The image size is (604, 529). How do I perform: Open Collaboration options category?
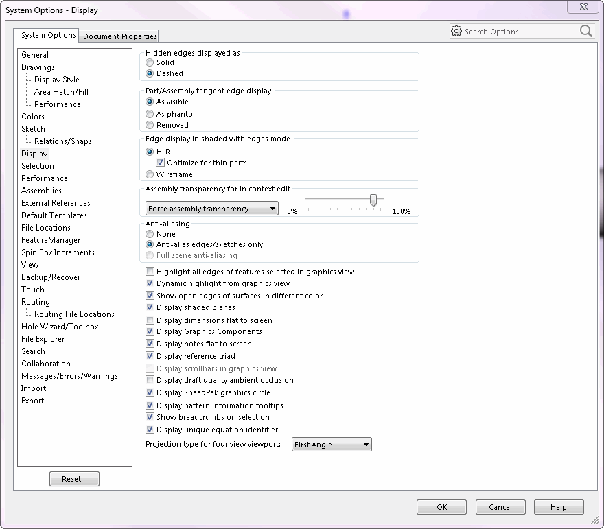point(46,364)
